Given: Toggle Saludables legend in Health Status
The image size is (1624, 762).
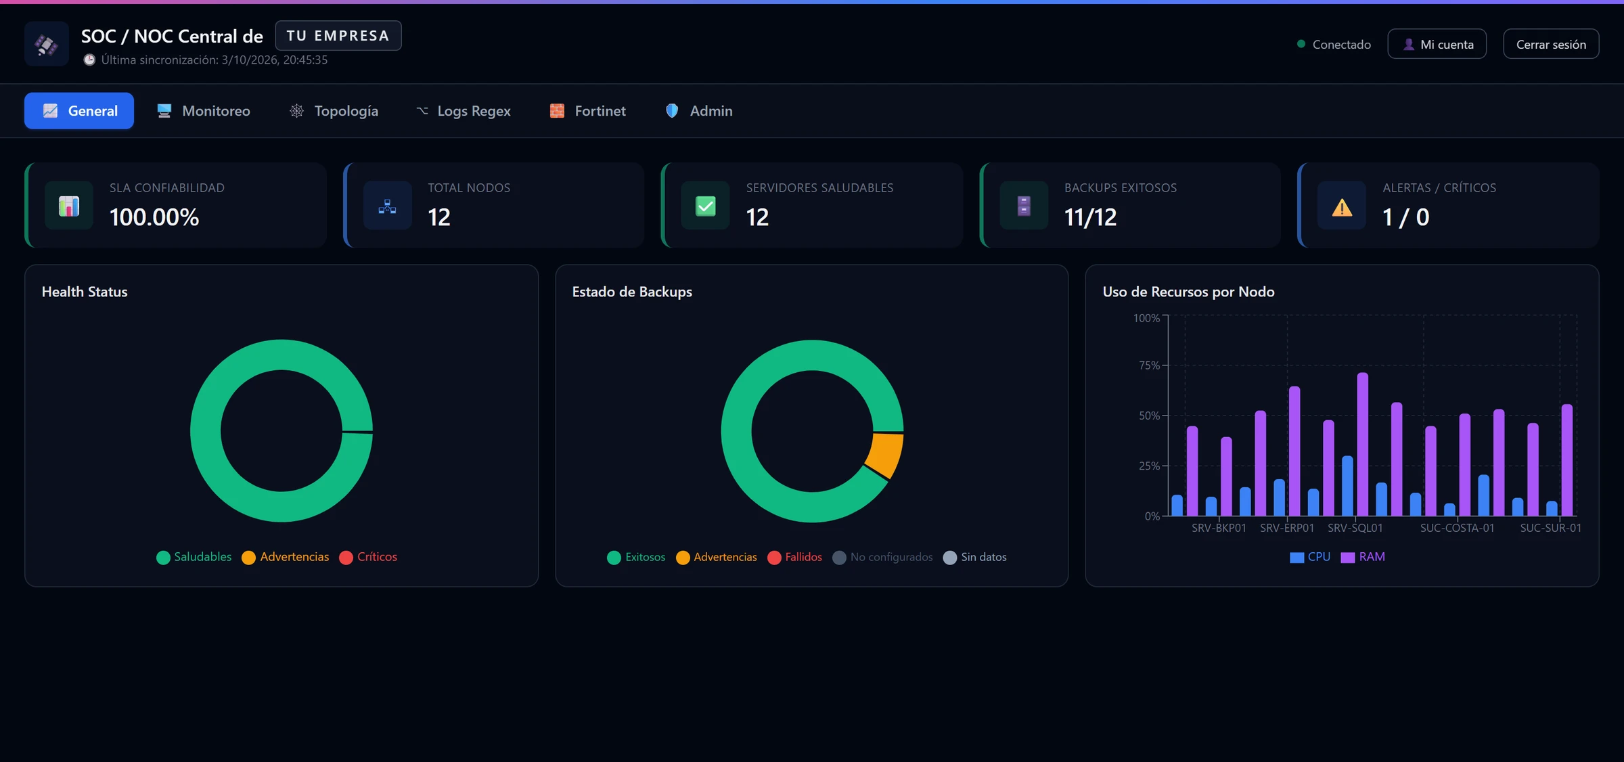Looking at the screenshot, I should tap(194, 557).
